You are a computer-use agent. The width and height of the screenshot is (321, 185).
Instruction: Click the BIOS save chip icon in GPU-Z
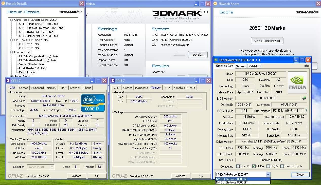(304, 98)
